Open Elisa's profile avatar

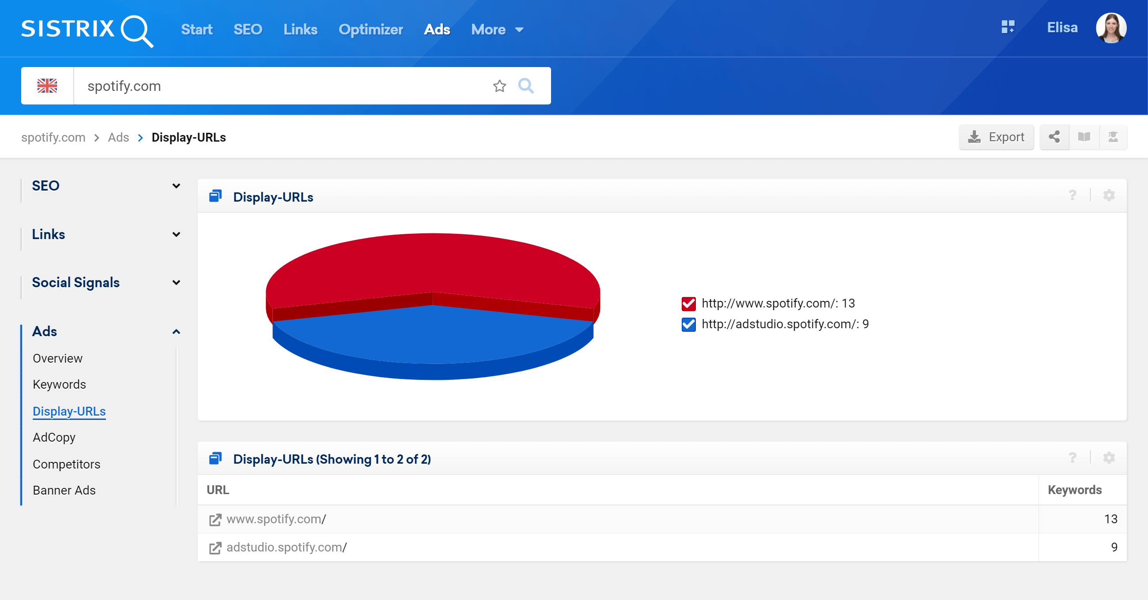click(x=1111, y=28)
